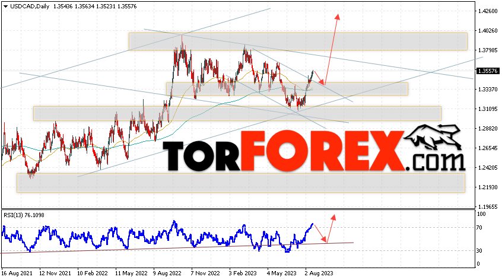Click the 1.21930 price axis label
Image resolution: width=502 pixels, height=280 pixels.
coord(488,187)
